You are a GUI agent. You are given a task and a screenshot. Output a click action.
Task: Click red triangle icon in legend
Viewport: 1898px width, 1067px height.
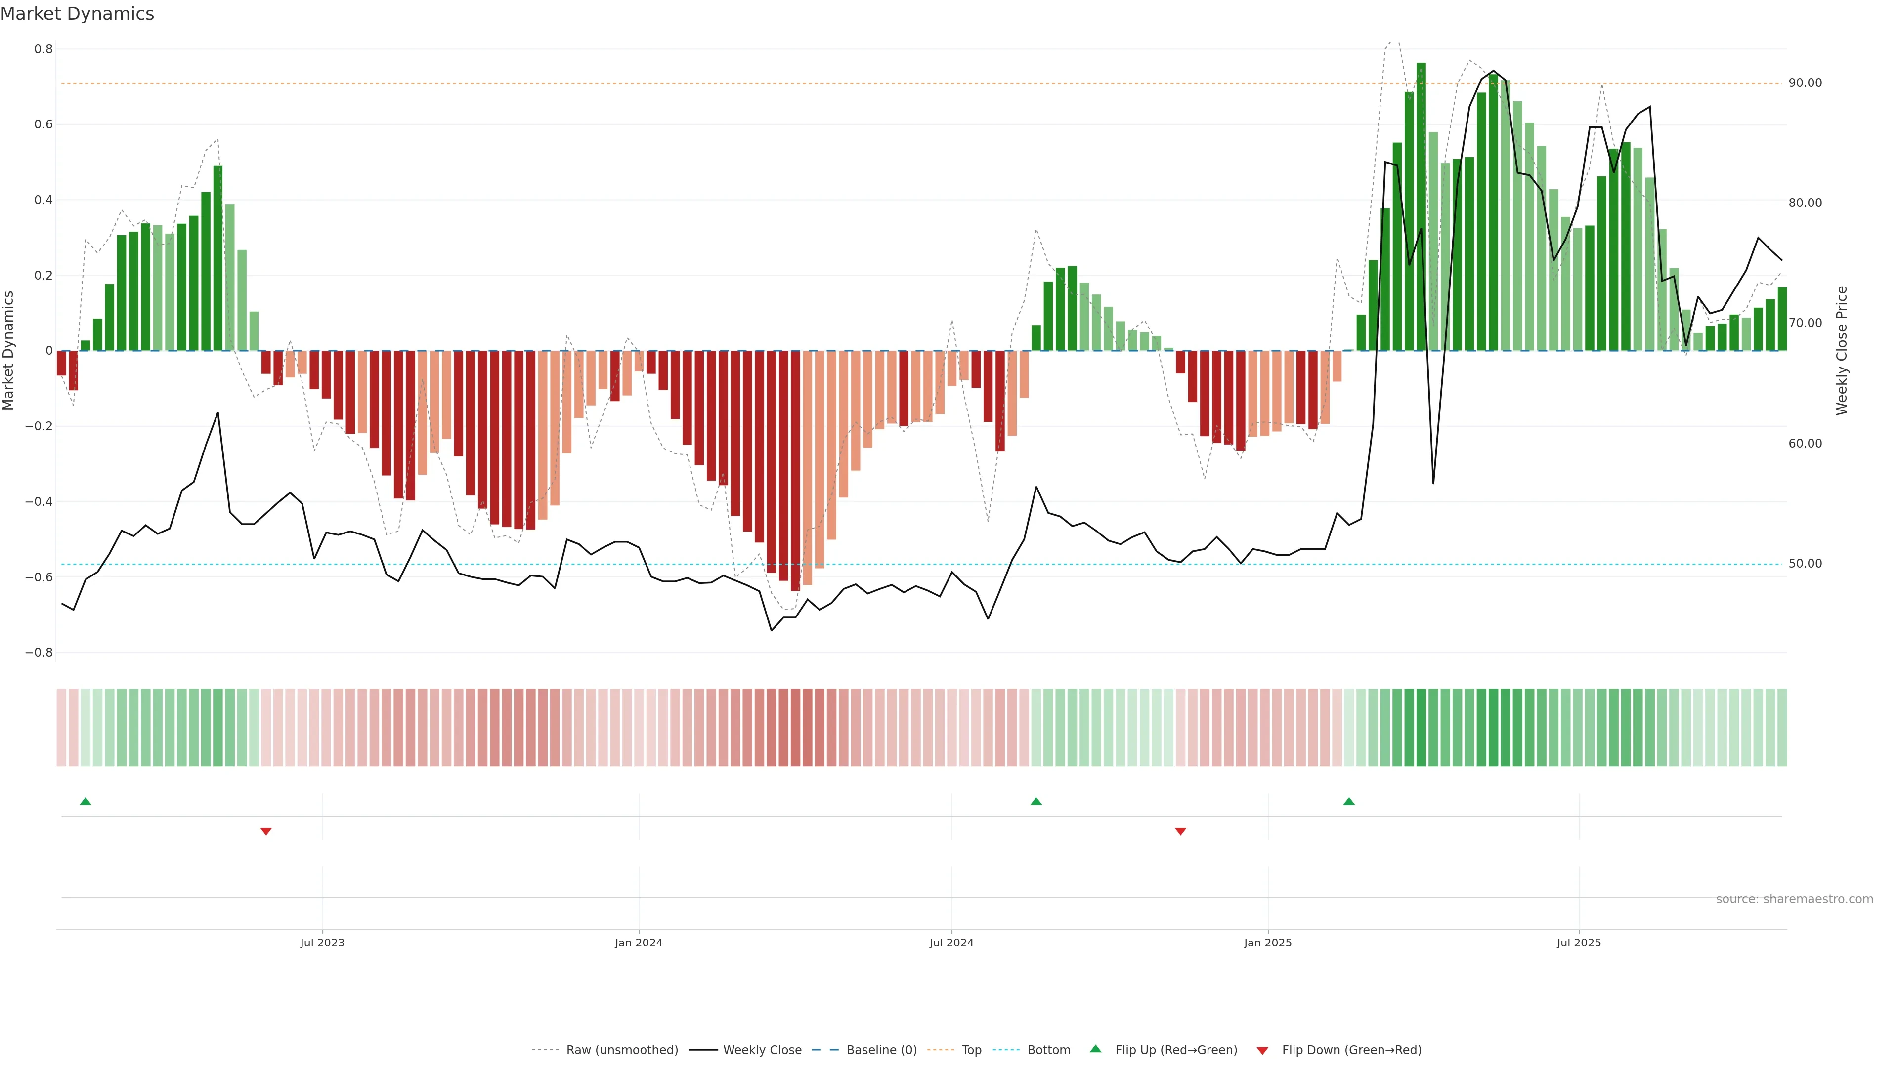pyautogui.click(x=1262, y=1051)
